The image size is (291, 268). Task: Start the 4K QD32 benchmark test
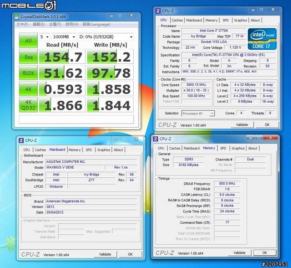[x=28, y=105]
